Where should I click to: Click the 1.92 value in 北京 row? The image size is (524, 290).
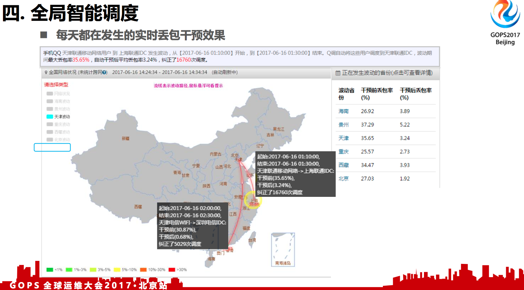(405, 179)
